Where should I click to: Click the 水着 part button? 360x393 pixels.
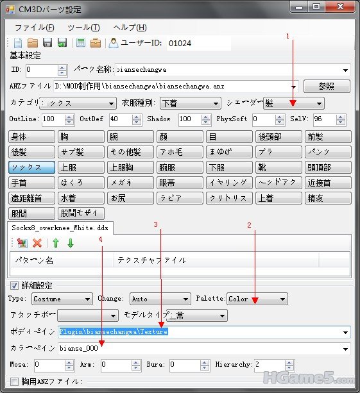point(81,198)
